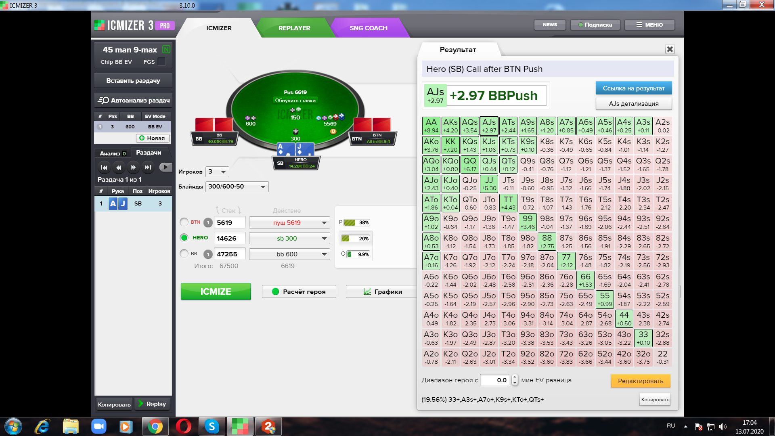Select the Результат tab
The height and width of the screenshot is (436, 775).
click(x=458, y=50)
